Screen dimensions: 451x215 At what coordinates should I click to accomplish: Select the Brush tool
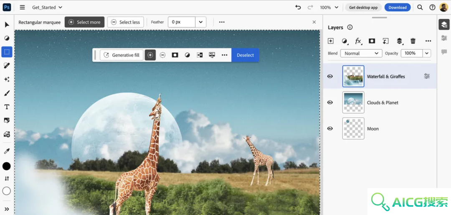pyautogui.click(x=7, y=93)
